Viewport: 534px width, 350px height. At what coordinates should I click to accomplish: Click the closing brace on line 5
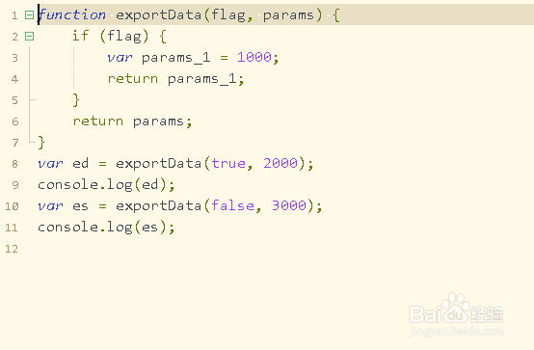76,100
